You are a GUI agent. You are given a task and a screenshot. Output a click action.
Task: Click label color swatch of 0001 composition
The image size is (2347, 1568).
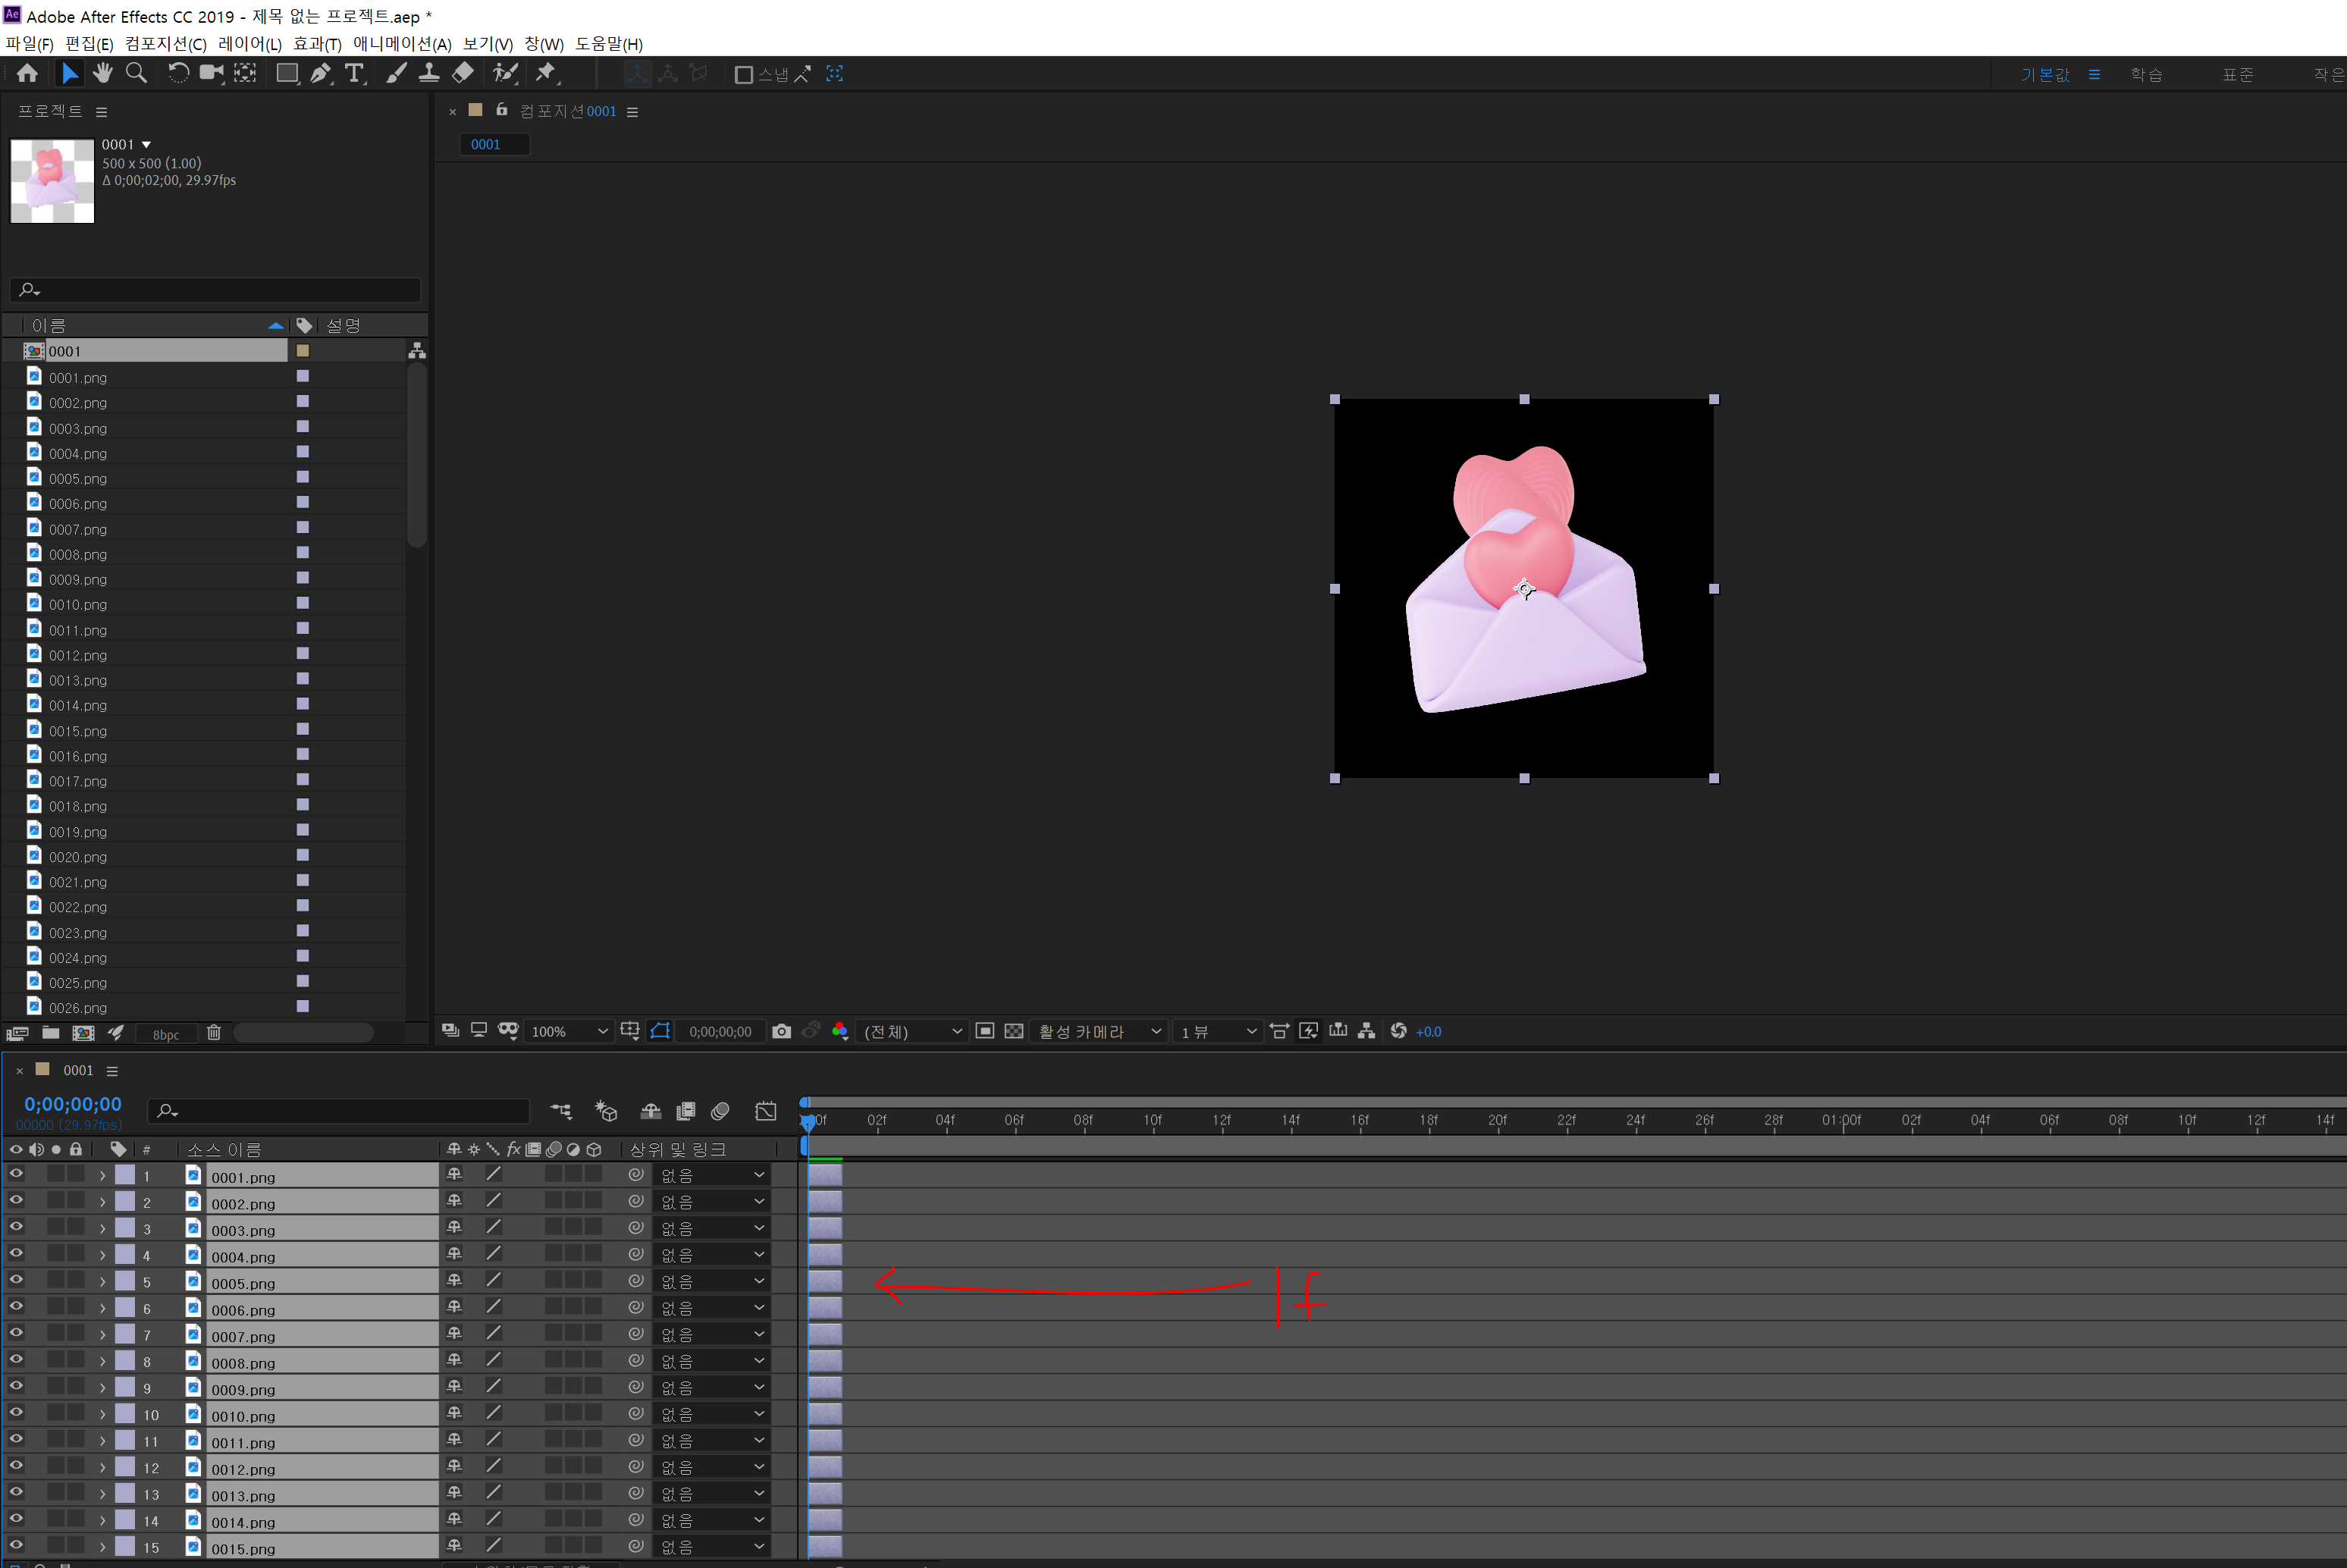[302, 351]
